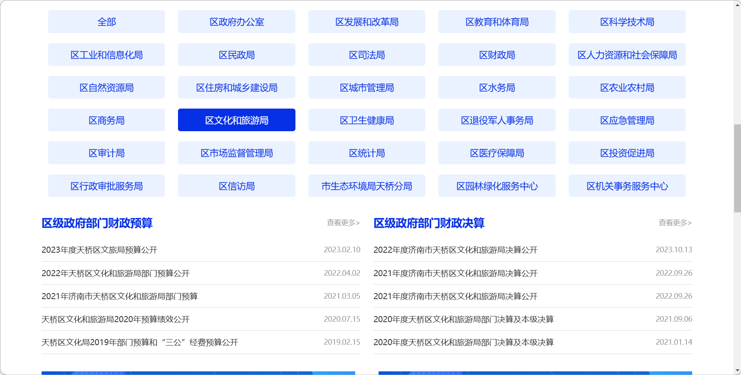Open 2020年度部门决算及本级决算 dated 2021.09.06
The image size is (741, 375).
[463, 319]
